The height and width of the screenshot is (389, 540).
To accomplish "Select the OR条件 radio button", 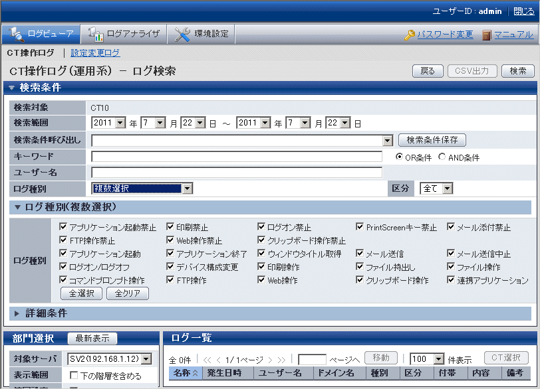I will [x=399, y=157].
